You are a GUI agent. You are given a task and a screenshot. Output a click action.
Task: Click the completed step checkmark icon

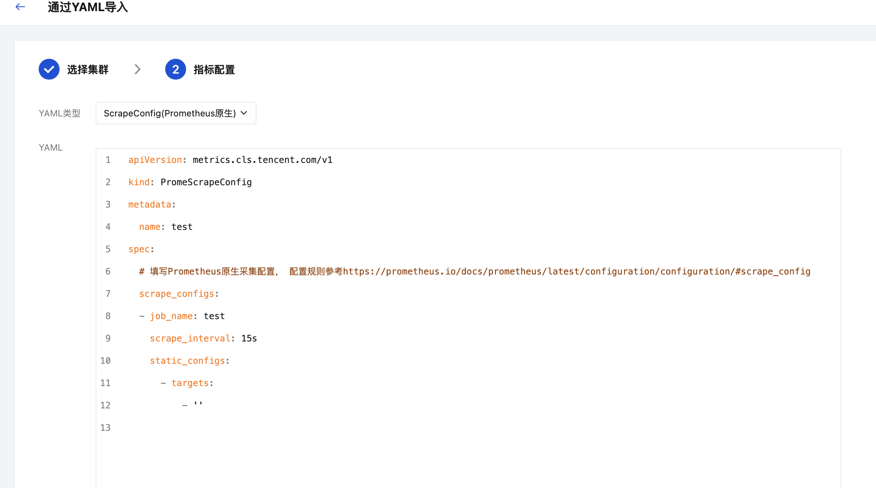(x=49, y=69)
